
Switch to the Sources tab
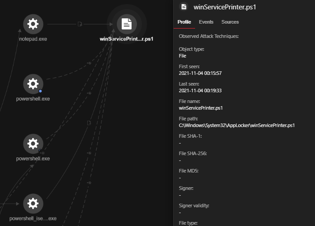coord(230,22)
